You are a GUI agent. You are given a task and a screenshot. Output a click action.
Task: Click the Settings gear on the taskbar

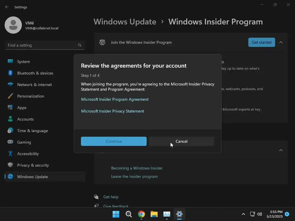point(179,214)
